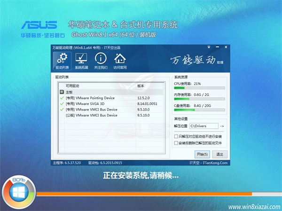Screen dimensions: 282x211
Task: Click the C:\Drivers extraction path field
Action: pyautogui.click(x=204, y=126)
